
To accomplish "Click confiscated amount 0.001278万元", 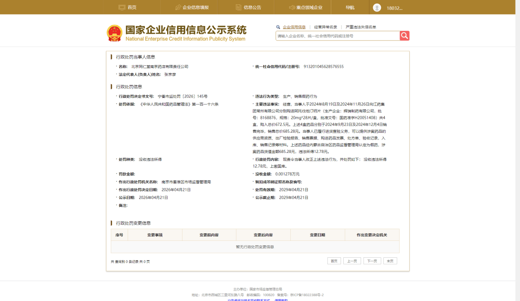I will click(287, 174).
